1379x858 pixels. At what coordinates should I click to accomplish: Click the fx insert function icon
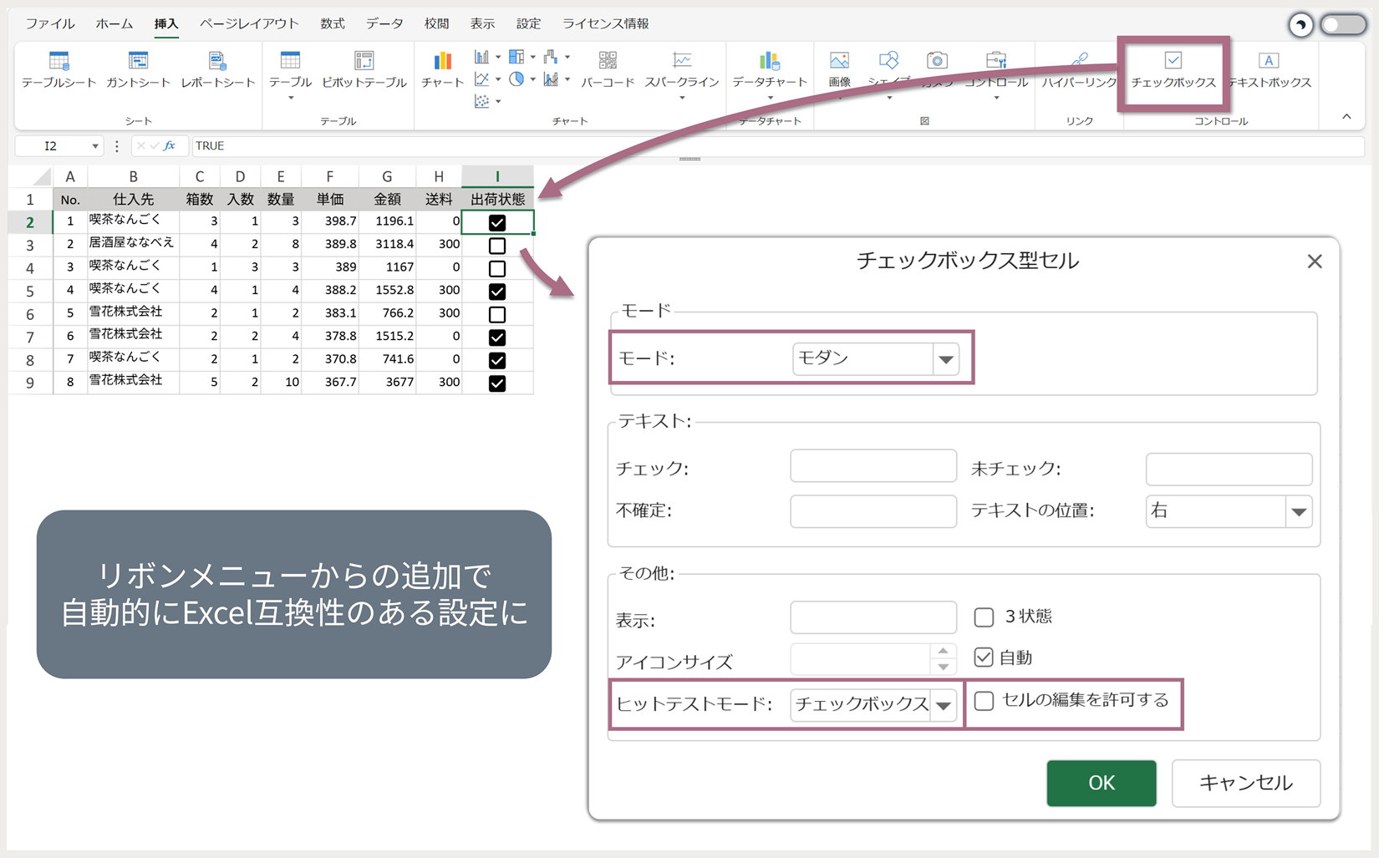pos(170,145)
